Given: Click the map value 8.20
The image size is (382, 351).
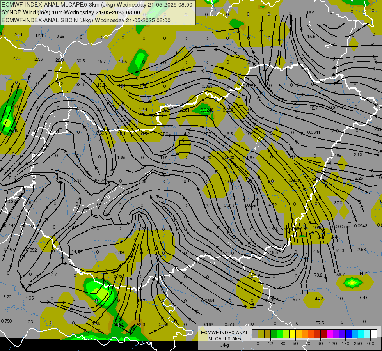Looking at the screenshot, I should point(7,297).
